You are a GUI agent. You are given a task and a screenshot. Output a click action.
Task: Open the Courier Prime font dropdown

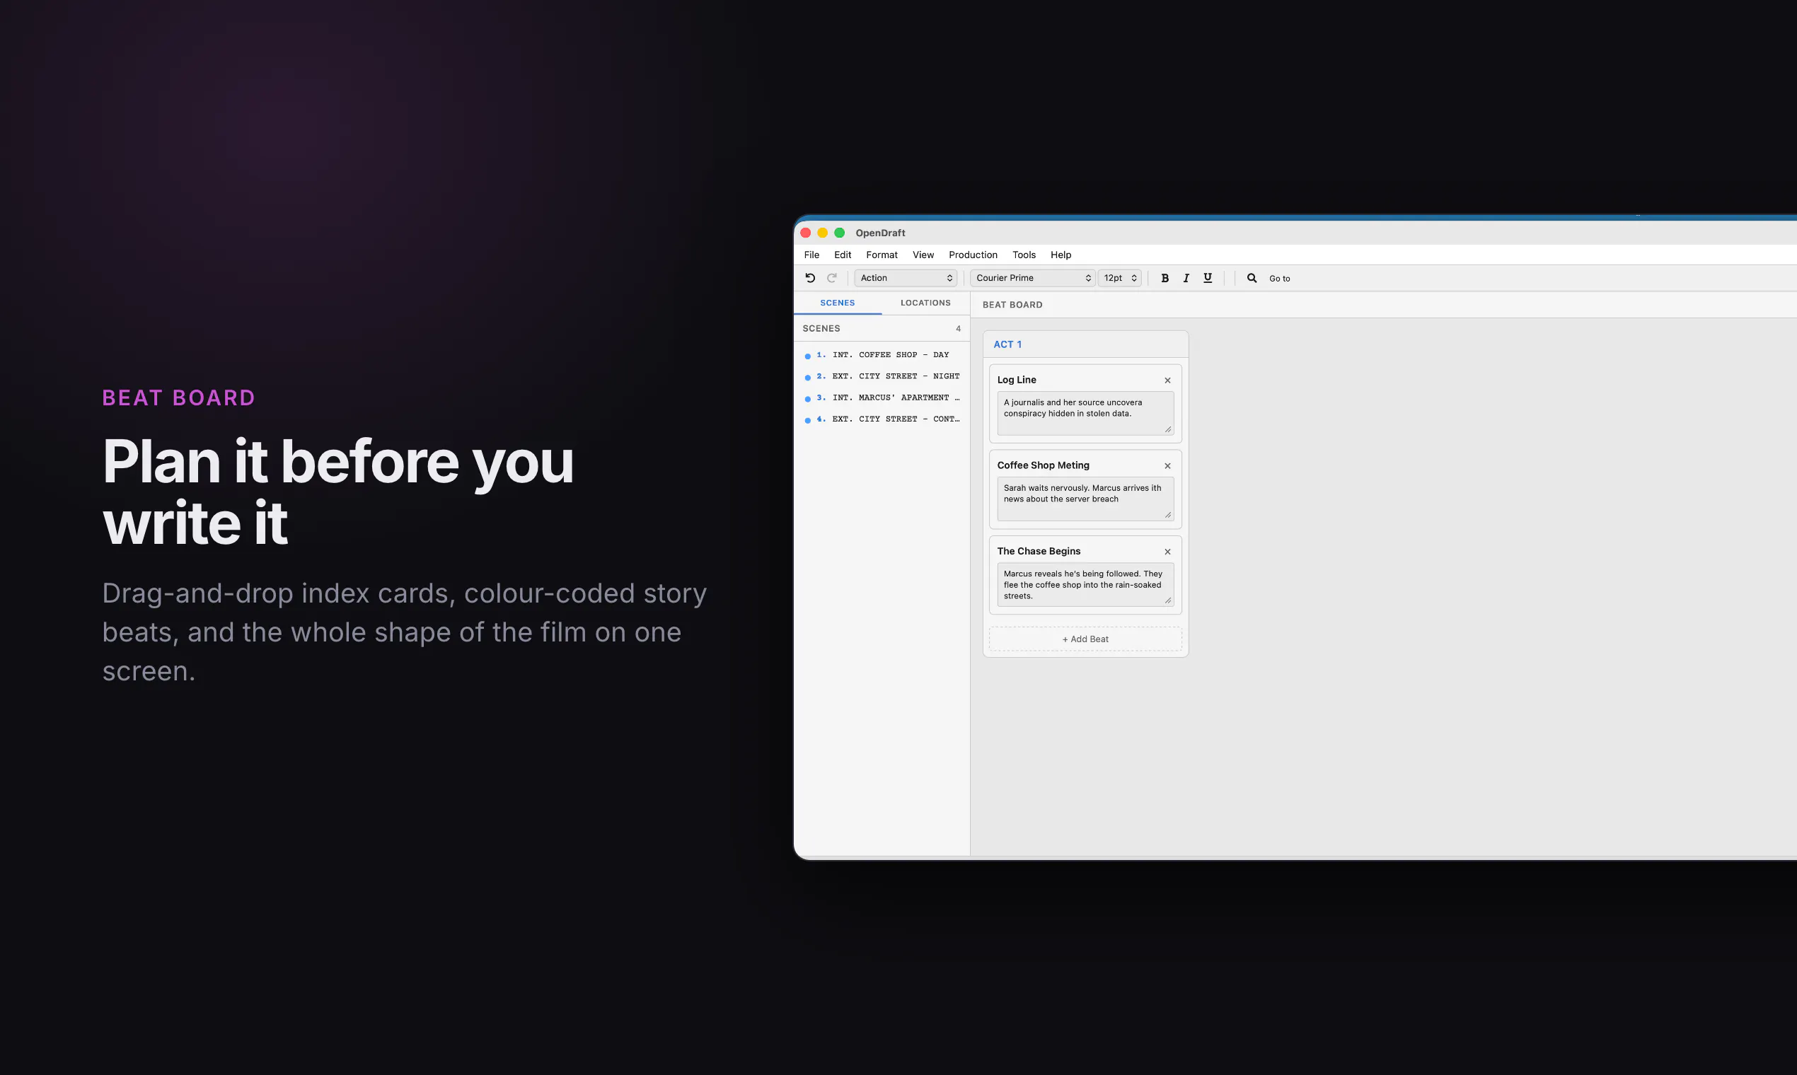1032,278
